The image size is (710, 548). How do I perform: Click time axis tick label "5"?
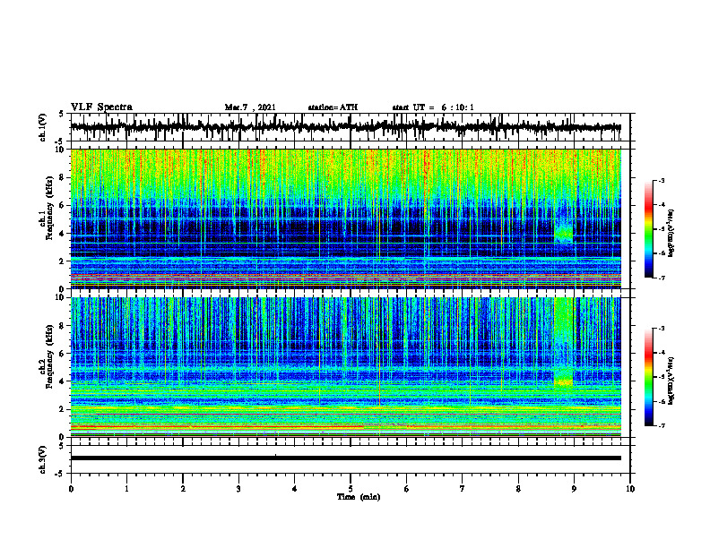click(x=351, y=489)
